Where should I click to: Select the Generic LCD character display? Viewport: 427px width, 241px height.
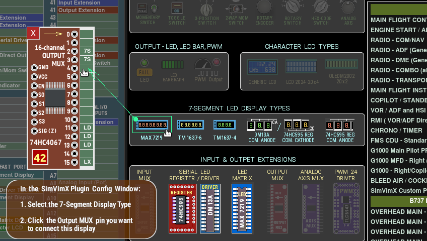262,67
